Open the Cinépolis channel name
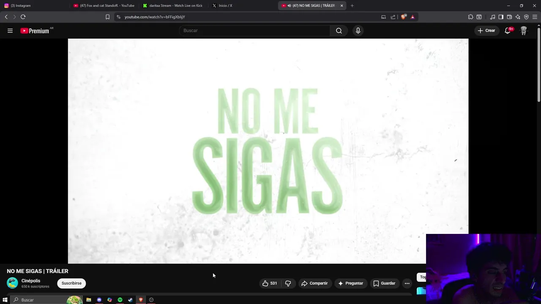 pos(31,281)
